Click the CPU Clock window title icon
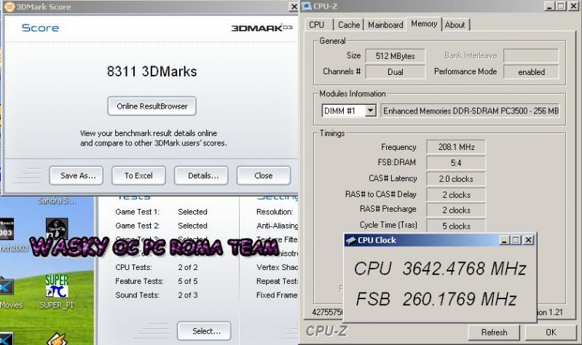Viewport: 582px width, 345px height. point(351,240)
